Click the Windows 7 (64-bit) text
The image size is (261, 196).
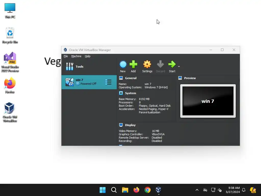156,87
